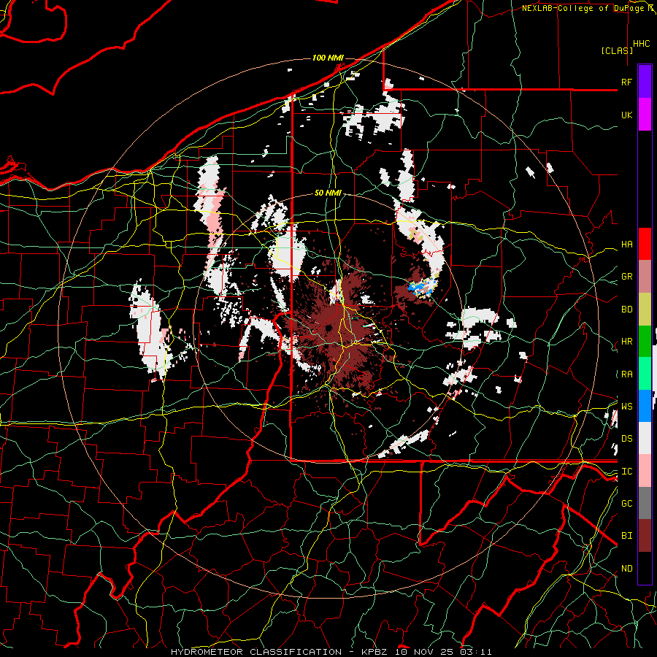This screenshot has height=657, width=657.
Task: Click the GC legend label
Action: click(x=626, y=504)
